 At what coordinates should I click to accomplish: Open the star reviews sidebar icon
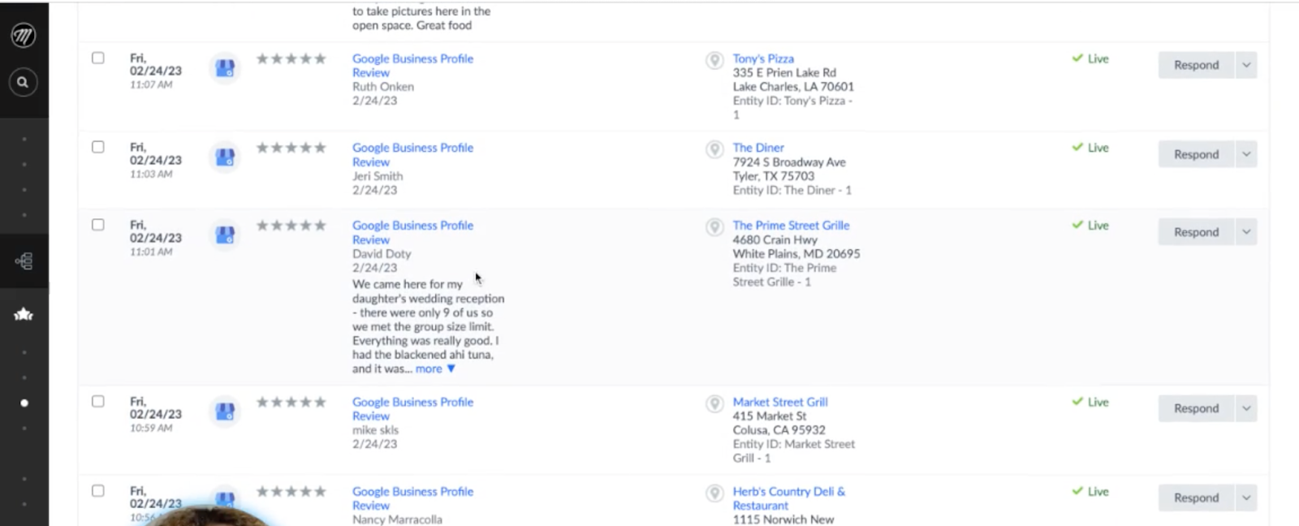pos(24,314)
